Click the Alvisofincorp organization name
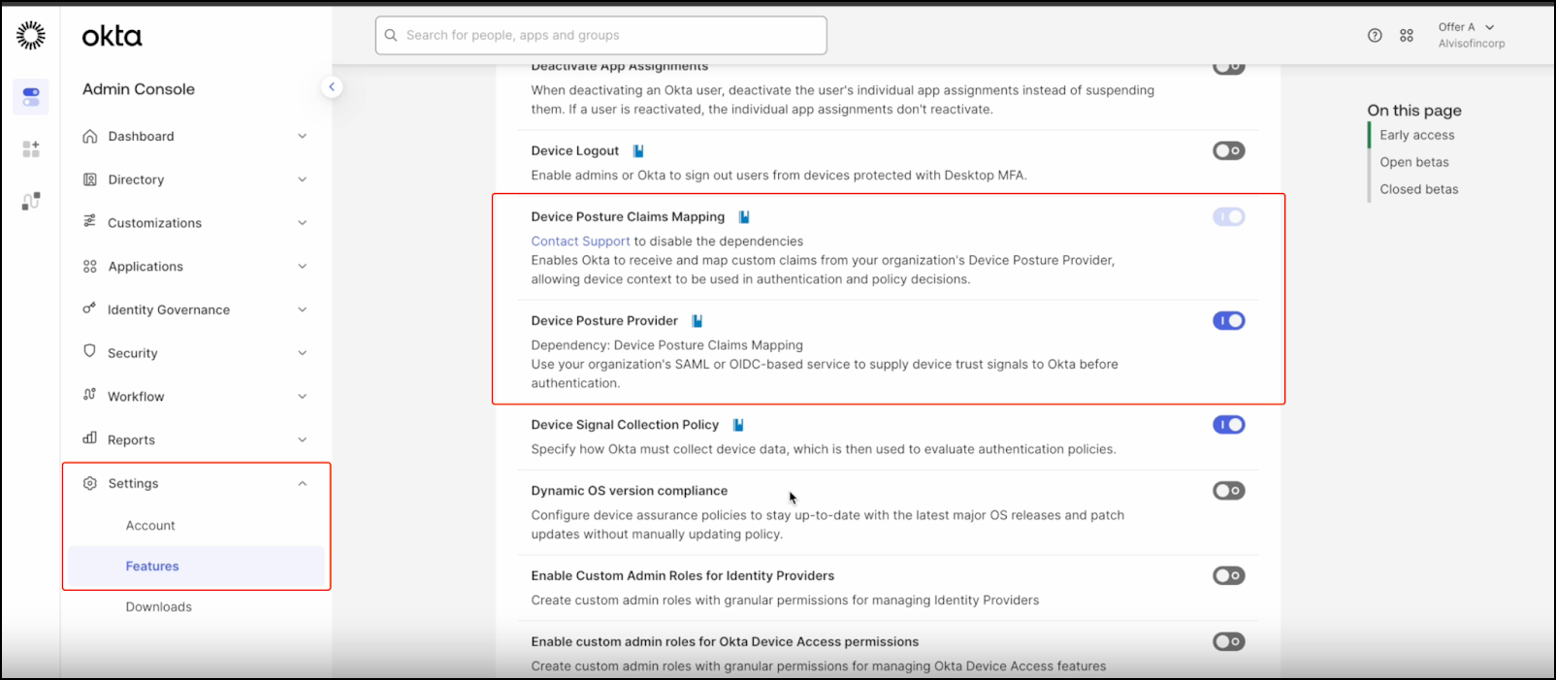This screenshot has height=680, width=1556. coord(1472,44)
